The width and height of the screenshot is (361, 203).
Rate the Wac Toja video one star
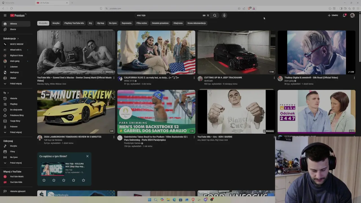pos(44,180)
